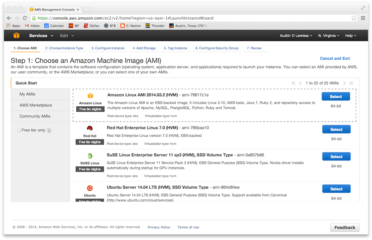Go to the 7. Review step
Screen dimensions: 372x240
pyautogui.click(x=254, y=48)
